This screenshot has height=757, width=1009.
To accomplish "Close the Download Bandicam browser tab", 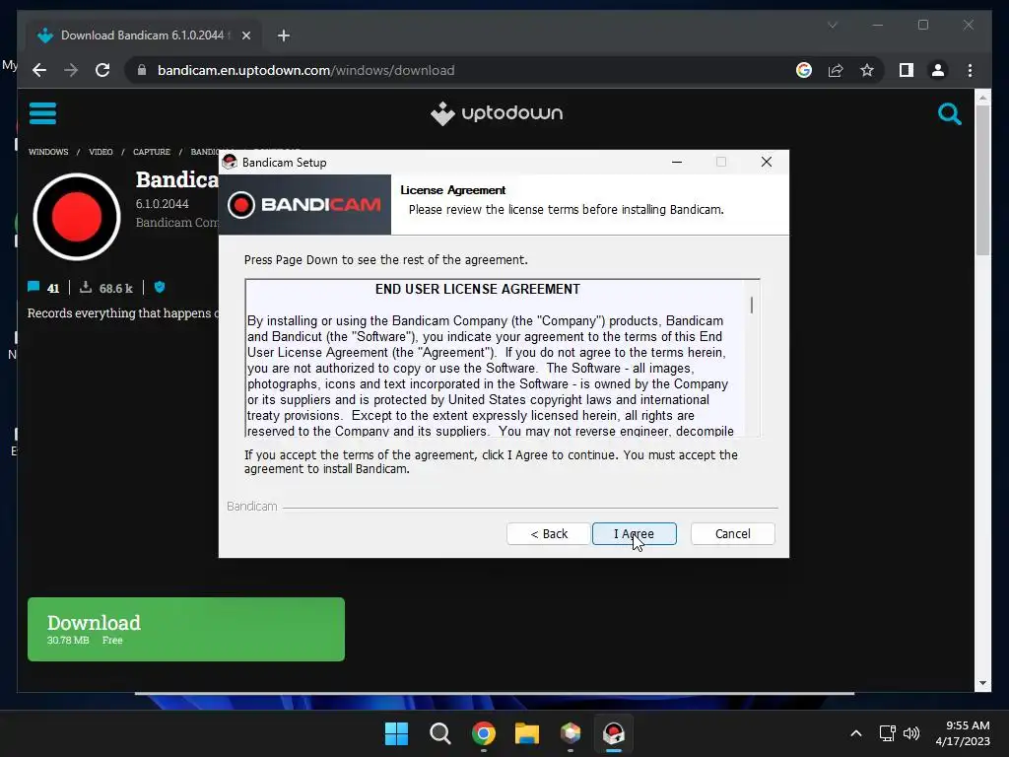I will 245,35.
